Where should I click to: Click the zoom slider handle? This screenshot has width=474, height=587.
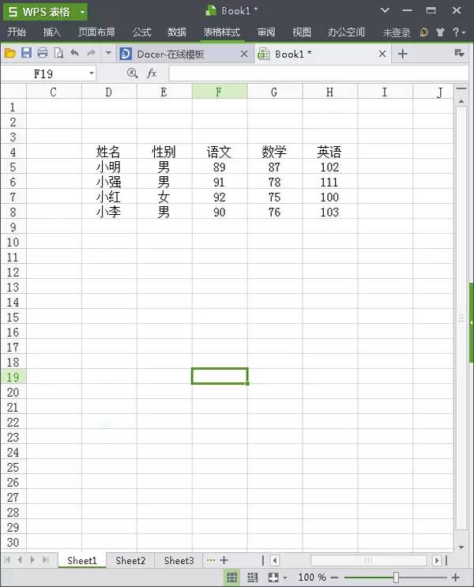(396, 578)
